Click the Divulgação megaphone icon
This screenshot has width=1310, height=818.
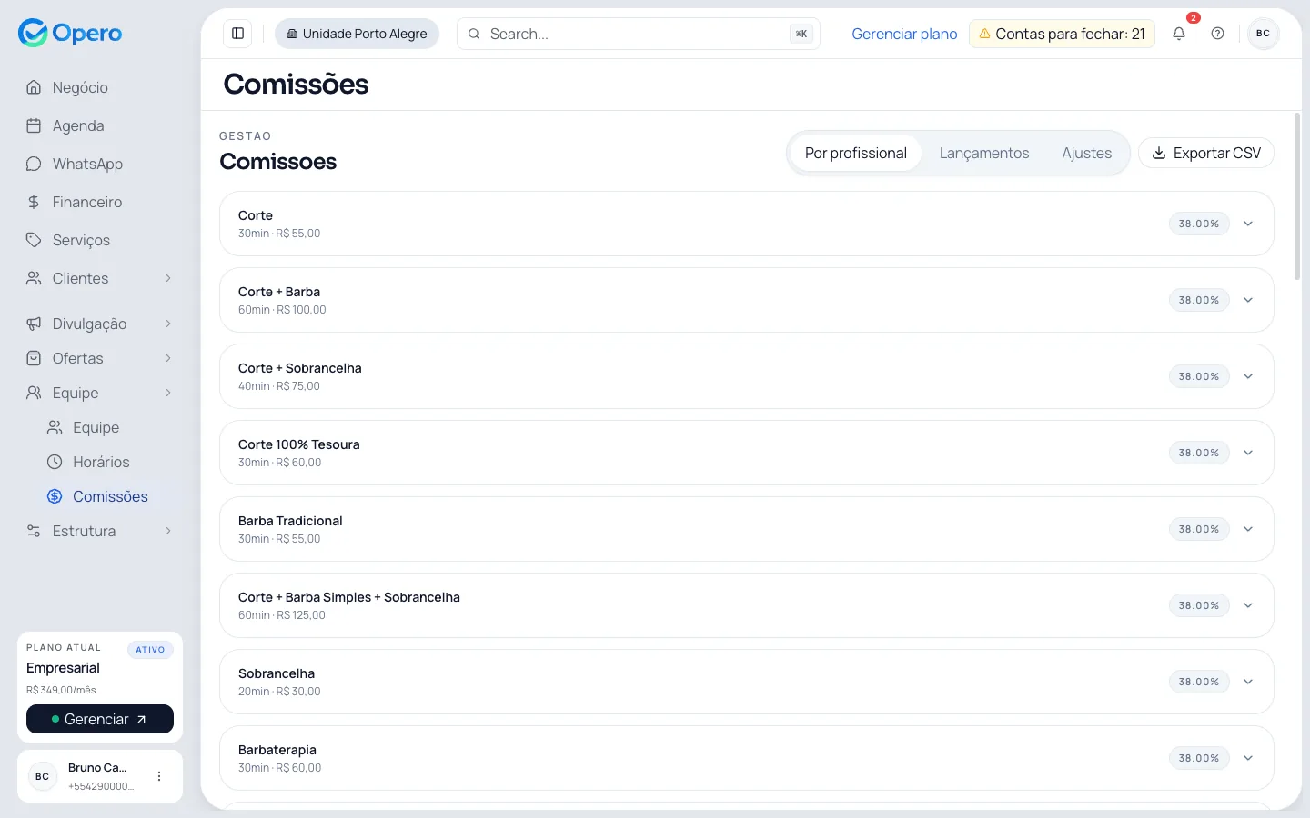click(34, 324)
